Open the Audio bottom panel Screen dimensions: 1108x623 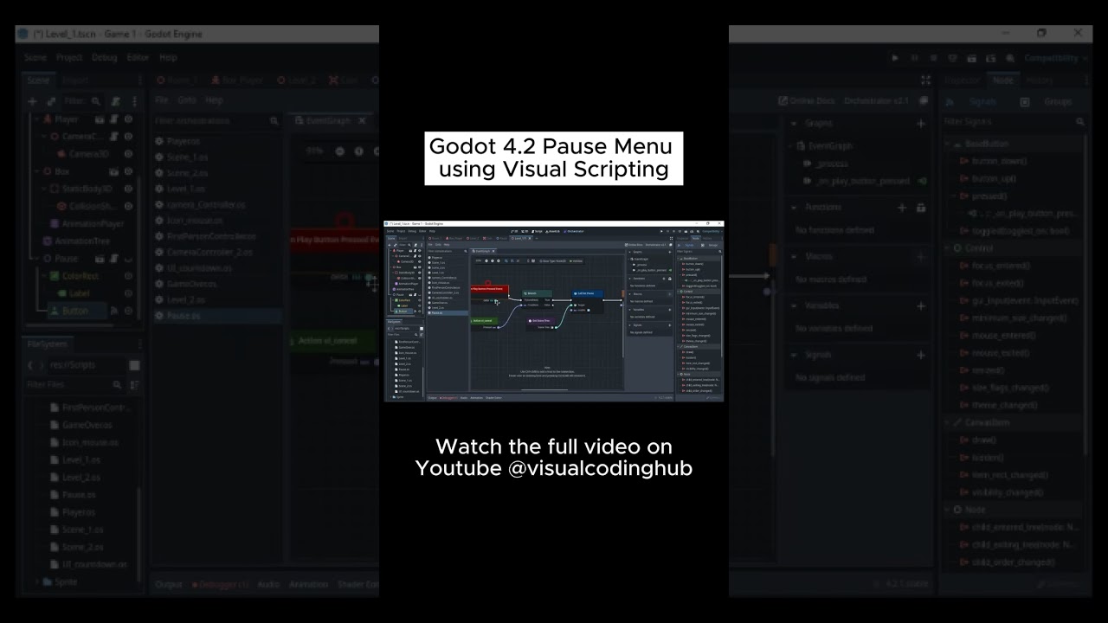[x=269, y=584]
